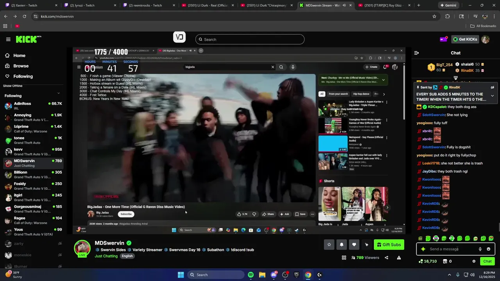Click the stream overlay player center

click(239, 140)
